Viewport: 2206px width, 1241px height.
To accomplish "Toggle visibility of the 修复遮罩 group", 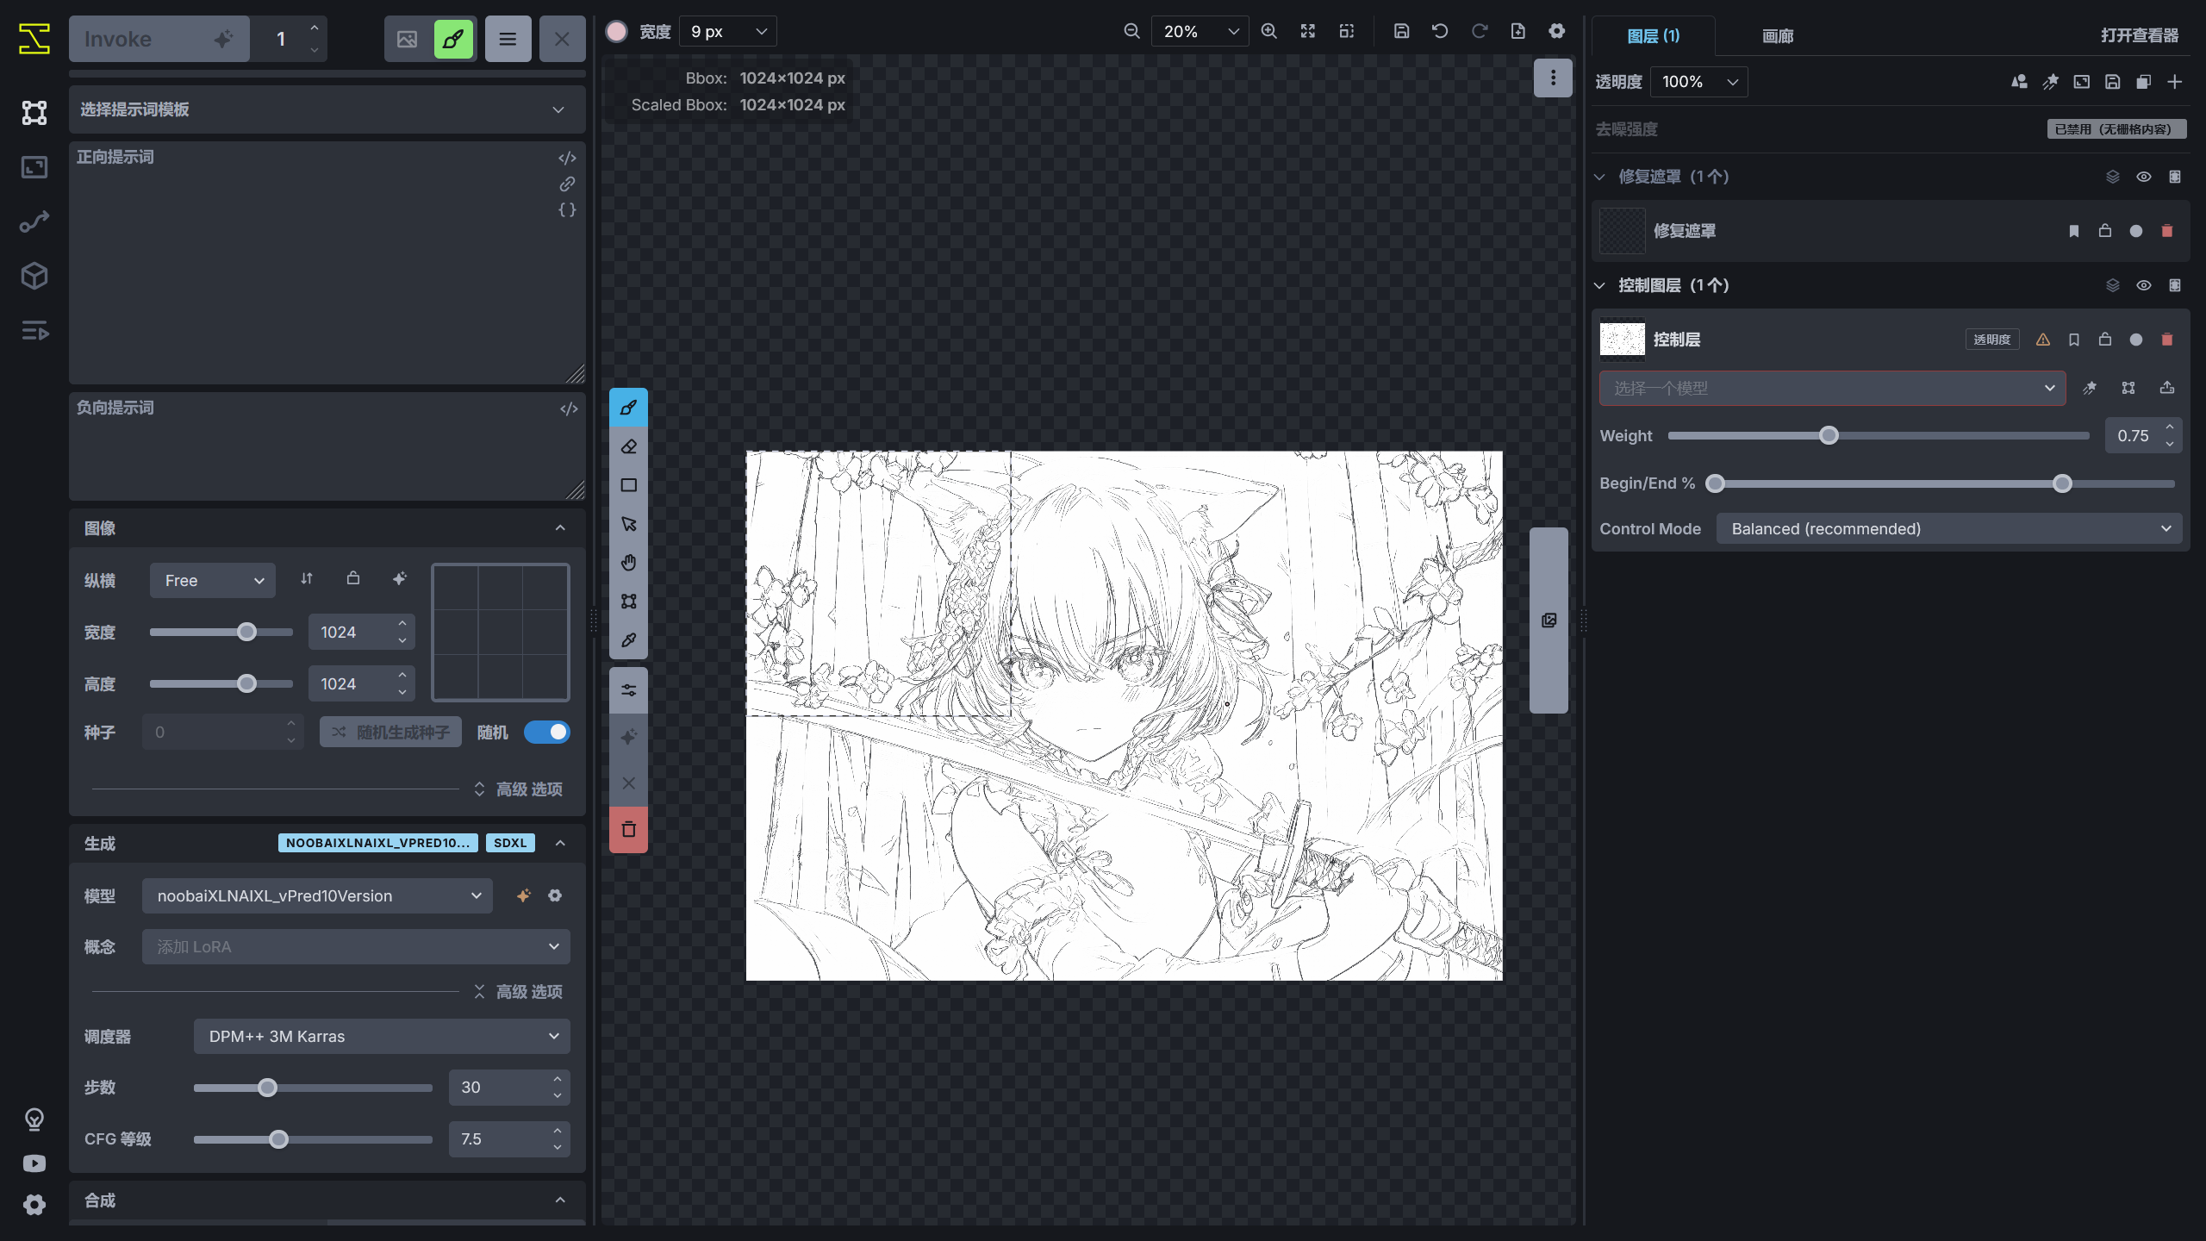I will click(x=2143, y=176).
